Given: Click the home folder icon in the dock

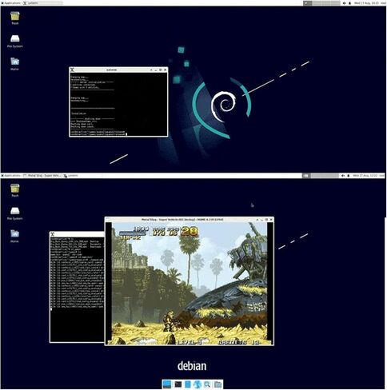Looking at the screenshot, I should point(218,384).
